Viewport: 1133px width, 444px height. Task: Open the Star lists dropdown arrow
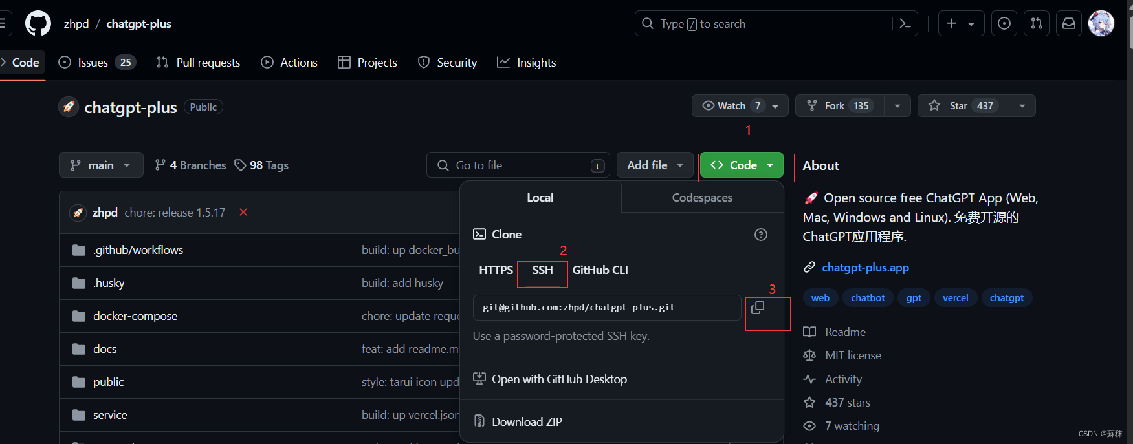(1022, 106)
